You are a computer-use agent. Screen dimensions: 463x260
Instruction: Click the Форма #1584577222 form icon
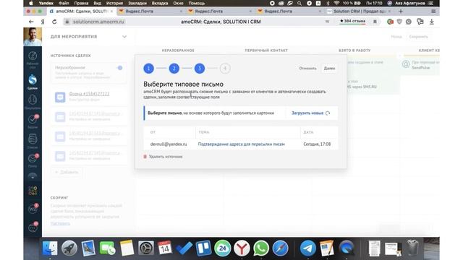pos(60,97)
